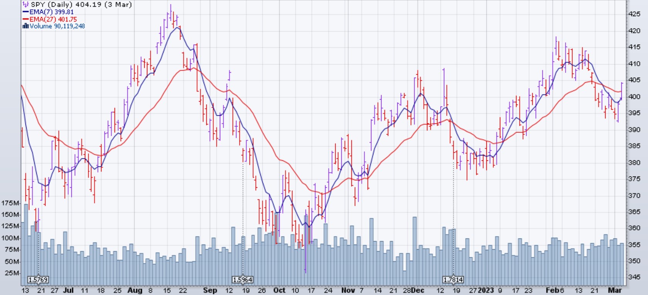Click the red EMA(27) line swatch in legend

pyautogui.click(x=25, y=19)
